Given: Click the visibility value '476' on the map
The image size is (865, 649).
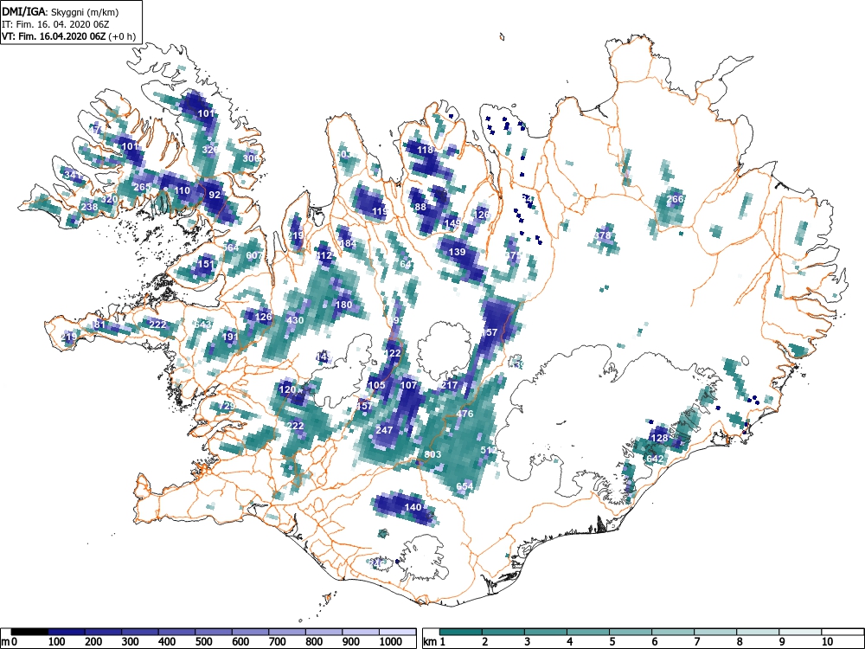Looking at the screenshot, I should tap(465, 414).
